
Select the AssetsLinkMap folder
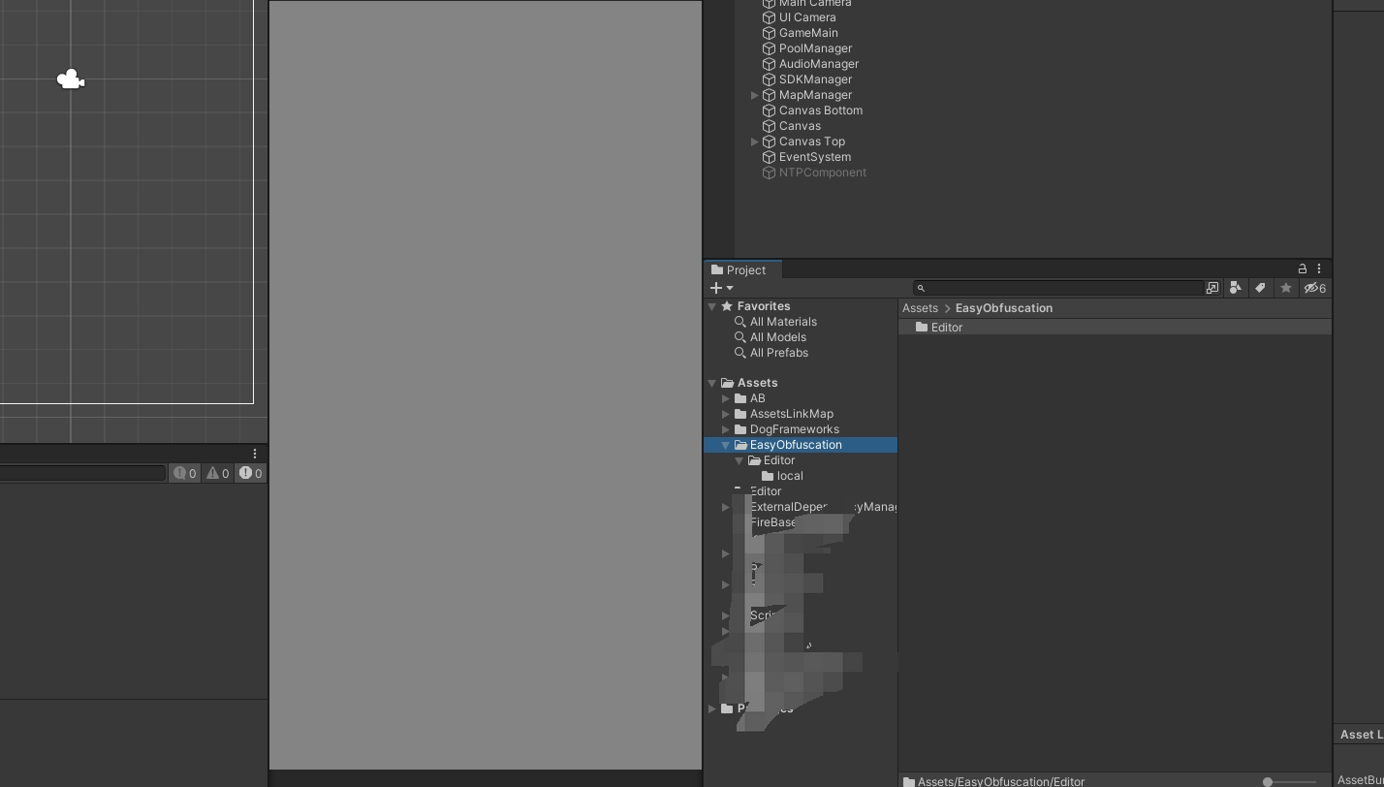pos(791,414)
